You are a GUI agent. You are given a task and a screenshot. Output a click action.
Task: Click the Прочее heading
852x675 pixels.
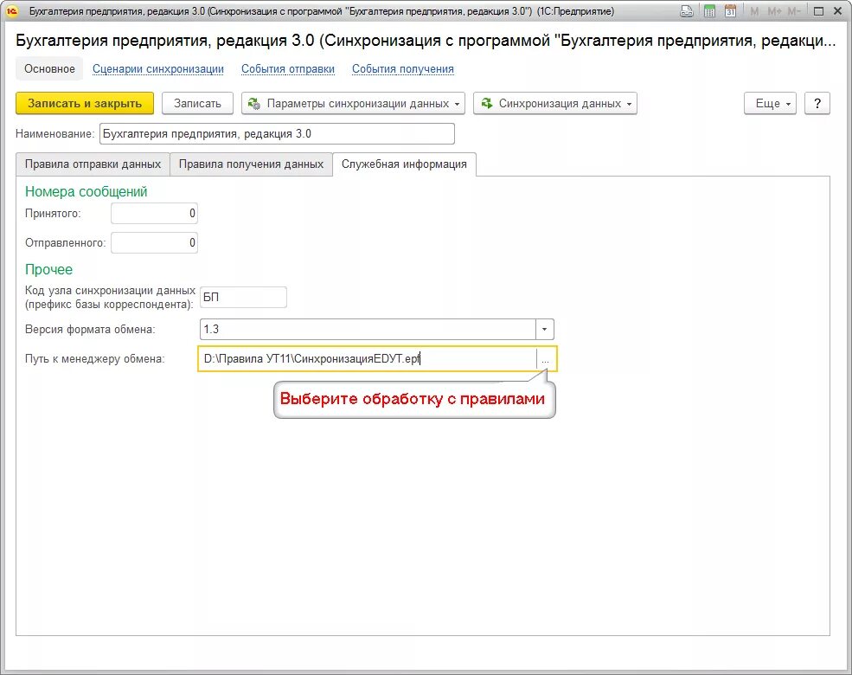point(49,269)
